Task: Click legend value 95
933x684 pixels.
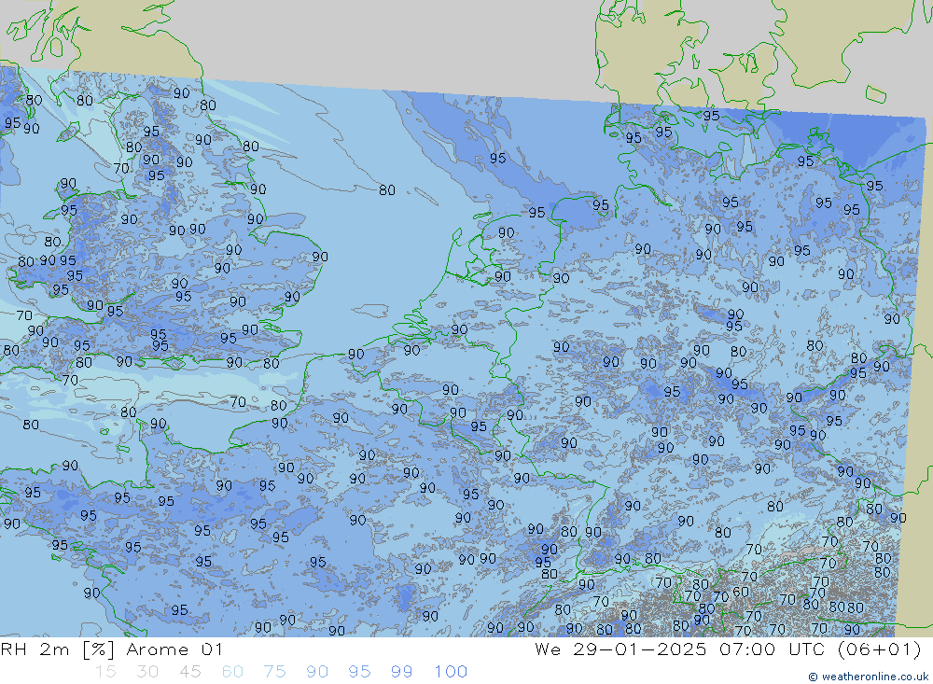Action: point(359,672)
